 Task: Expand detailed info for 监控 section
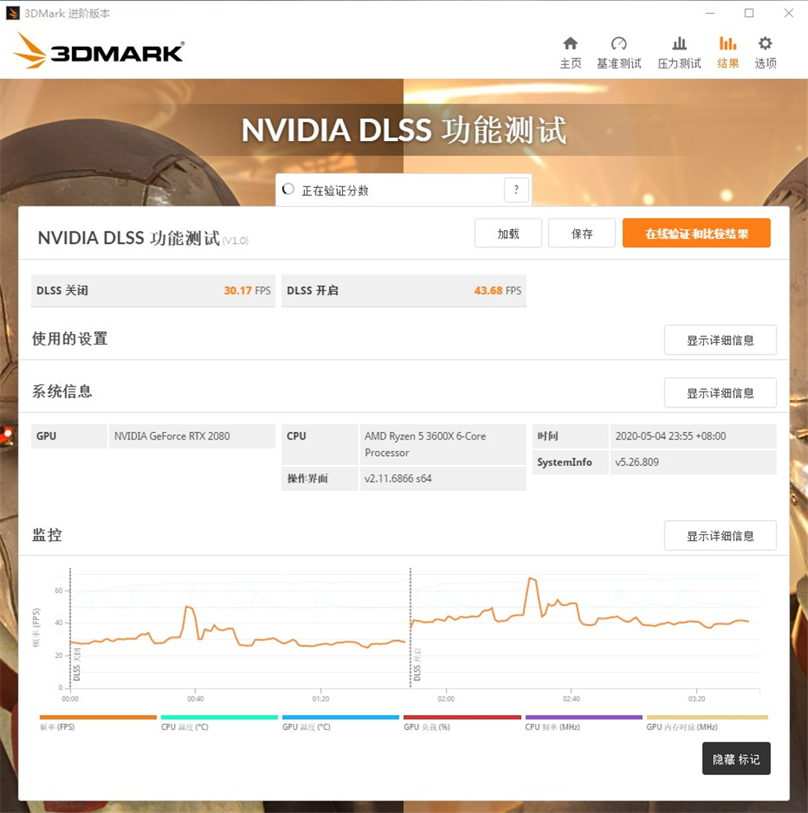coord(719,535)
